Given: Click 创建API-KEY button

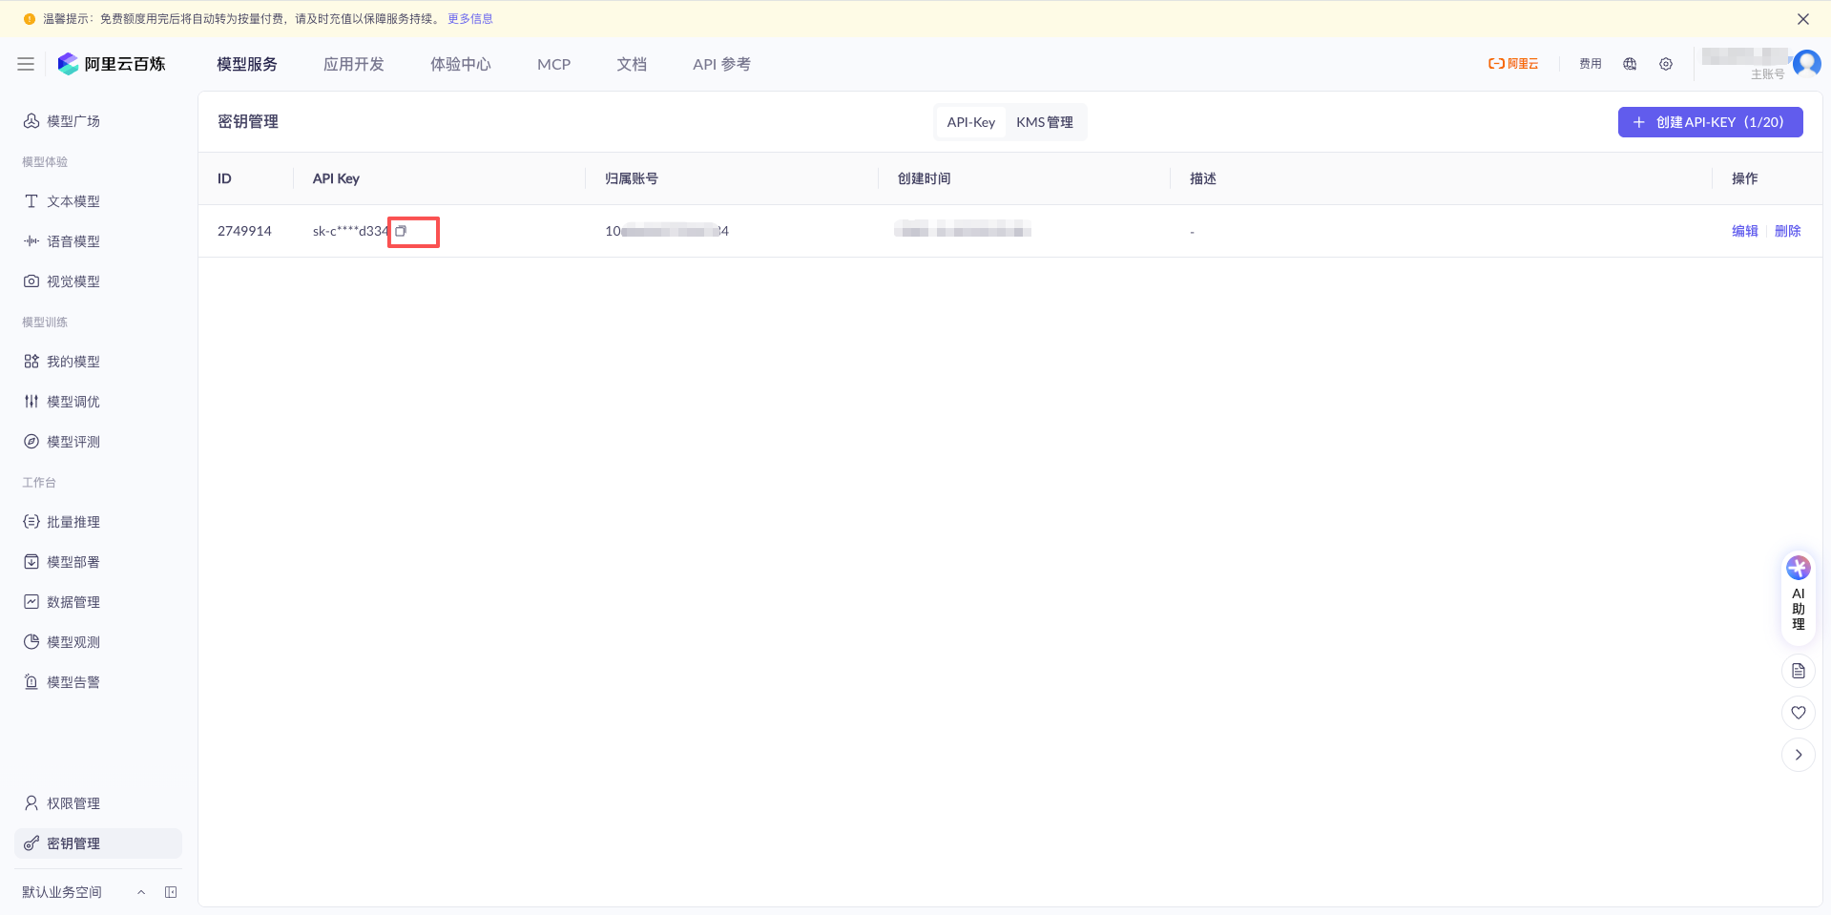Looking at the screenshot, I should coord(1709,122).
